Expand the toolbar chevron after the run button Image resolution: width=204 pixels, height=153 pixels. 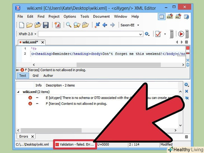click(x=187, y=34)
